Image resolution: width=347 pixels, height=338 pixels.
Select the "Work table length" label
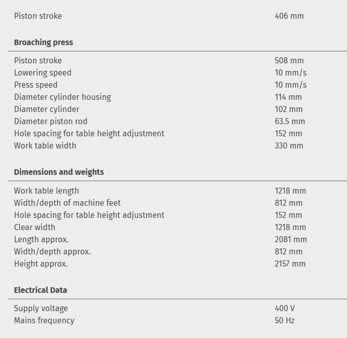(x=47, y=191)
